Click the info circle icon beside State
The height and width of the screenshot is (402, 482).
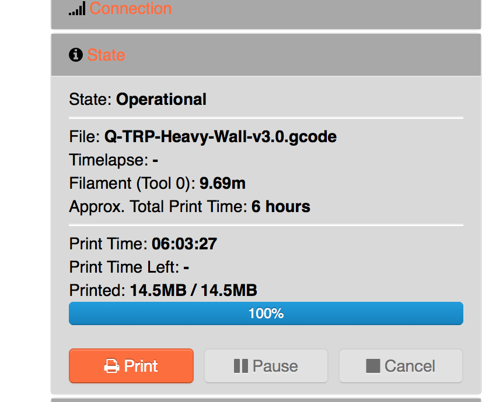coord(75,55)
